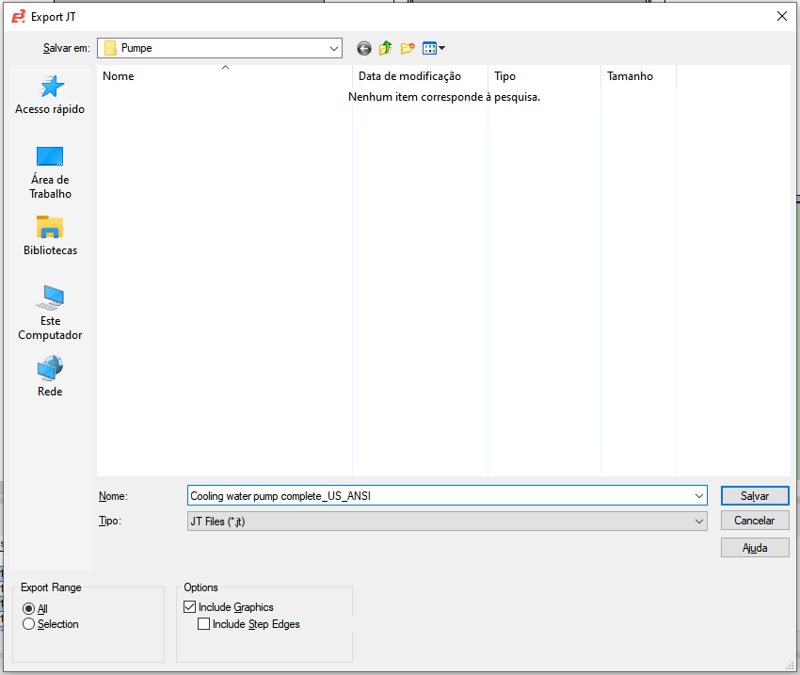Open the Bibliotecas location
Screen dimensions: 800x675
click(49, 235)
